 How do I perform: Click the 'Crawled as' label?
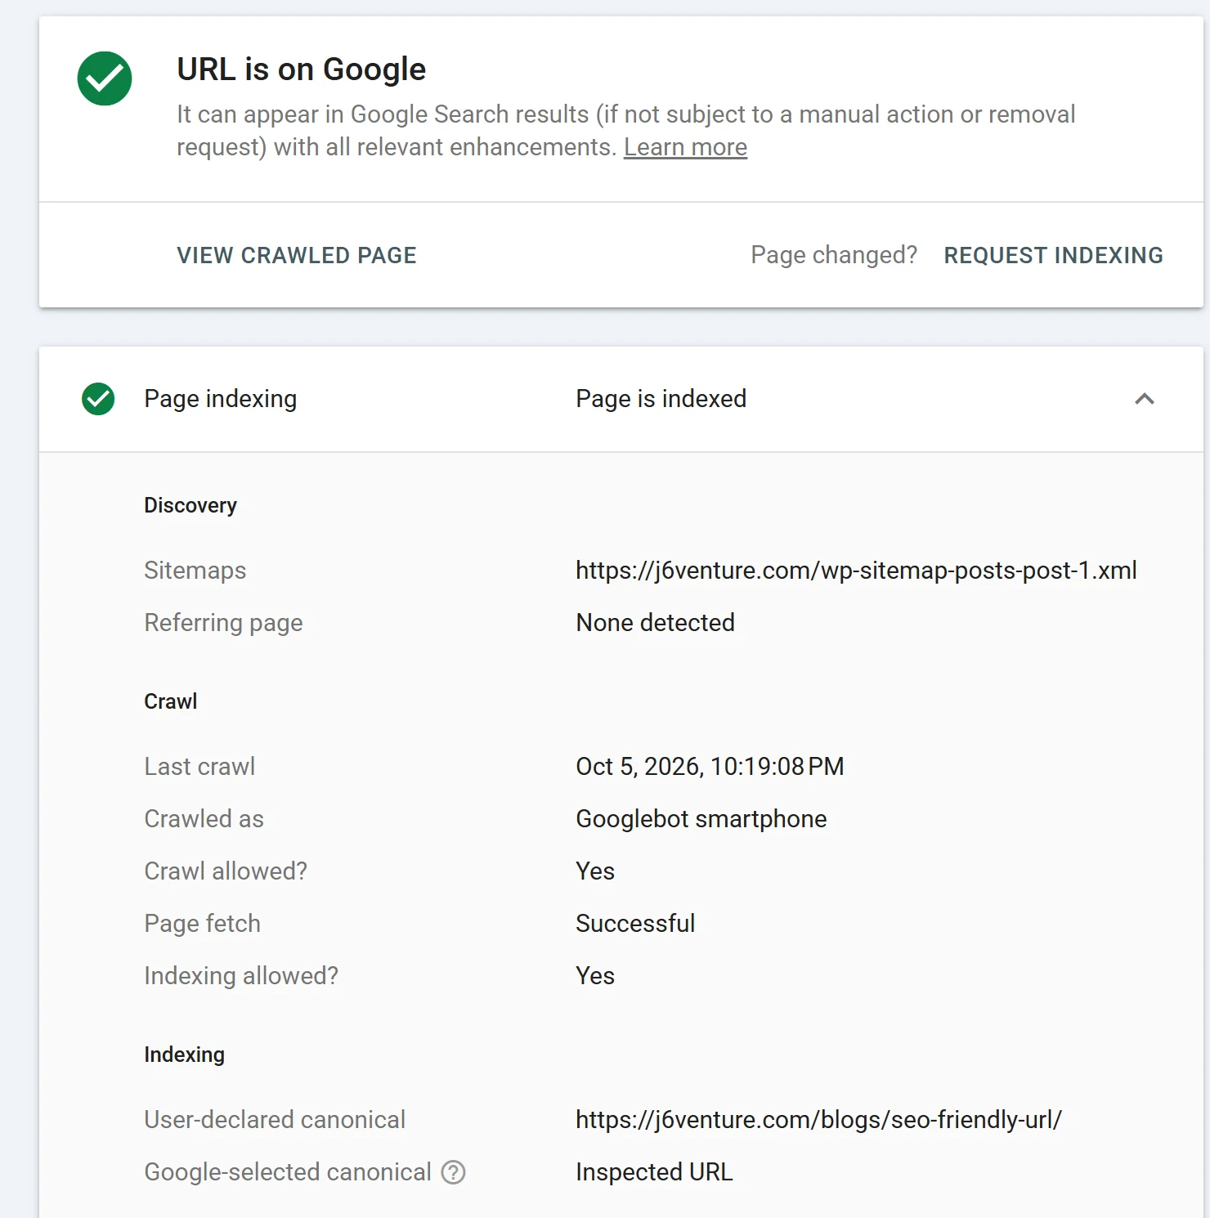coord(204,819)
